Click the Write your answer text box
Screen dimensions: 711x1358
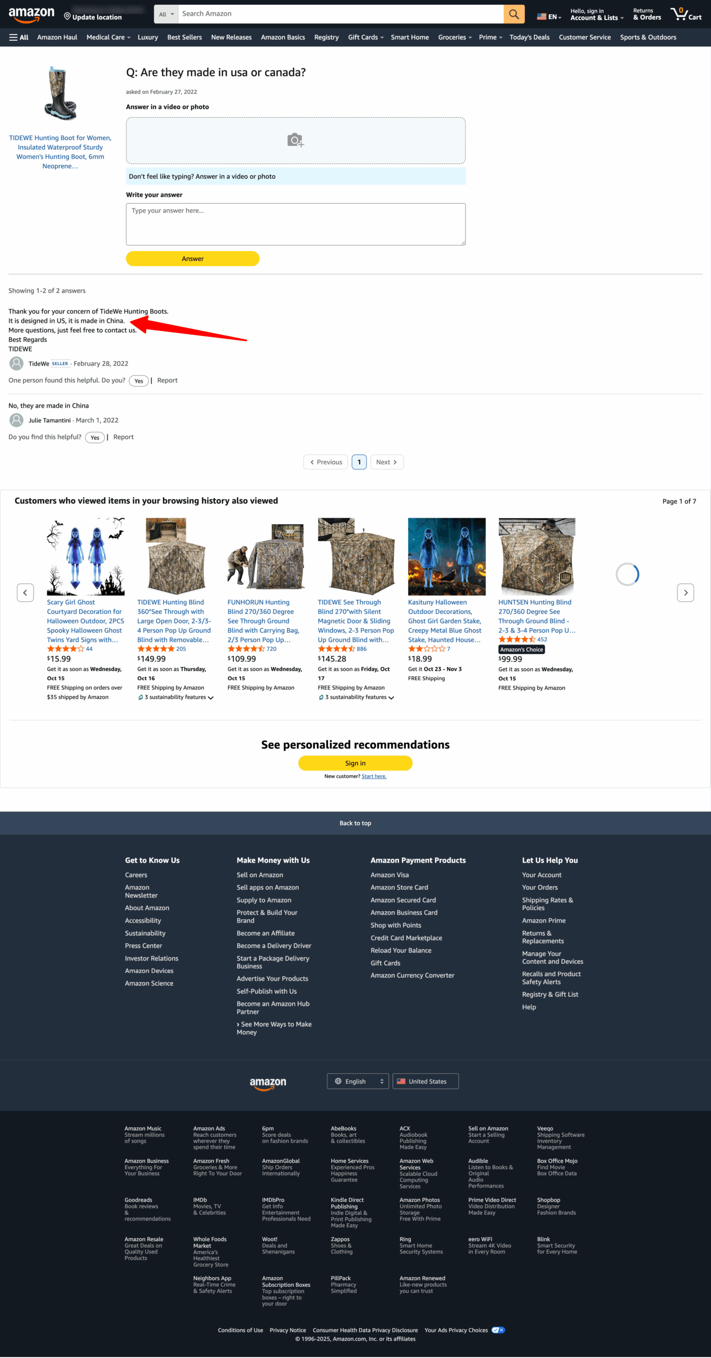pyautogui.click(x=296, y=224)
